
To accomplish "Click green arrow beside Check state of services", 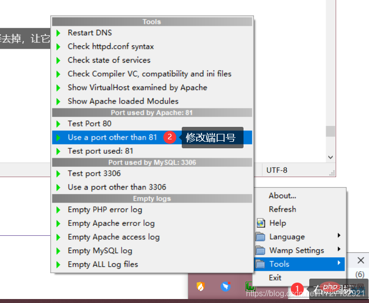I will [x=58, y=60].
